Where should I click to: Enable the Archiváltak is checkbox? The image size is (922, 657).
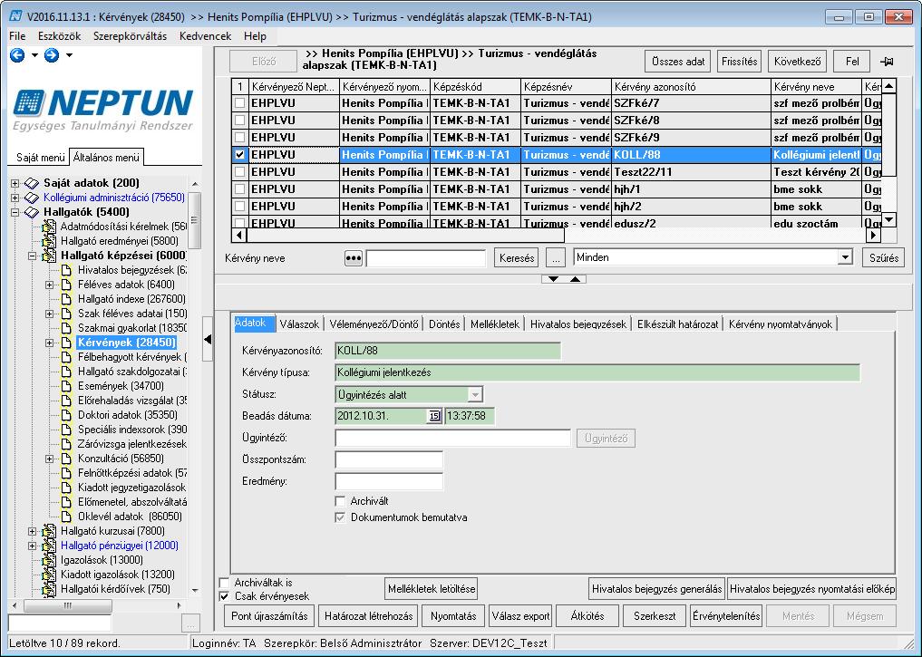[x=224, y=583]
